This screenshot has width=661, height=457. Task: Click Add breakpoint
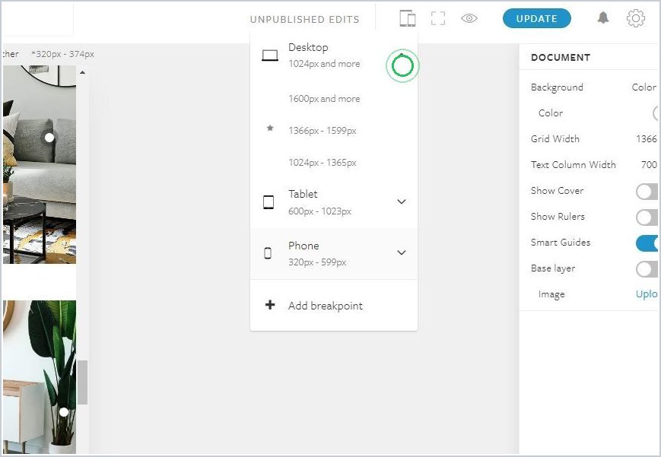334,305
